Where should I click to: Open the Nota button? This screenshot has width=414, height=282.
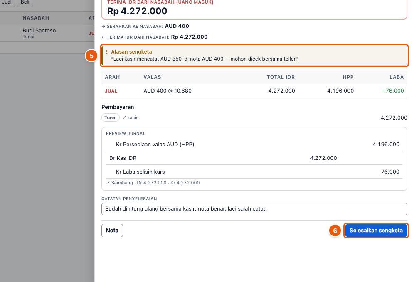(x=112, y=231)
